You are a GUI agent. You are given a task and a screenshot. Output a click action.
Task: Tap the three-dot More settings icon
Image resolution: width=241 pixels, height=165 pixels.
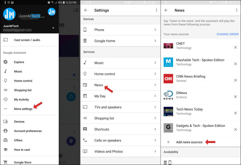coord(6,109)
